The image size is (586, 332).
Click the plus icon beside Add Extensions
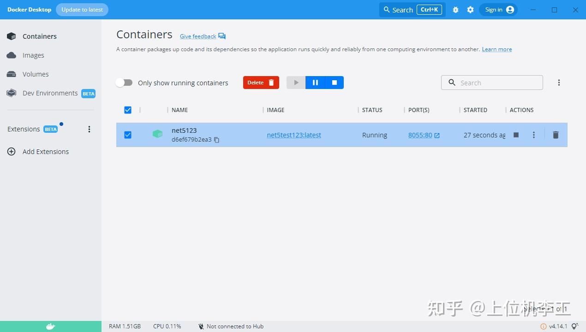(x=12, y=152)
